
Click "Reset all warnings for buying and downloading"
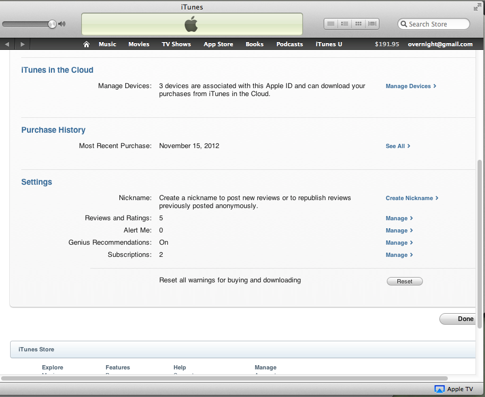coord(230,280)
